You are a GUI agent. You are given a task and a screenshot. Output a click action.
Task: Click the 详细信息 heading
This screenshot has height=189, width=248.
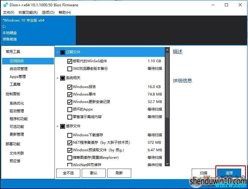coord(182,81)
